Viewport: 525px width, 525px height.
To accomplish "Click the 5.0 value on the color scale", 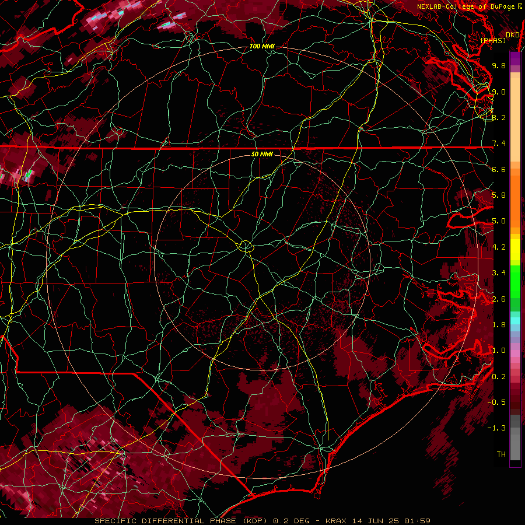I will tap(499, 221).
